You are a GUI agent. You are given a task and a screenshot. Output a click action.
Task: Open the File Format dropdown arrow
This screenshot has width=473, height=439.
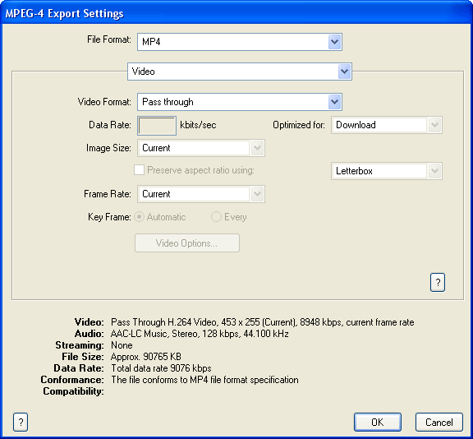(334, 42)
